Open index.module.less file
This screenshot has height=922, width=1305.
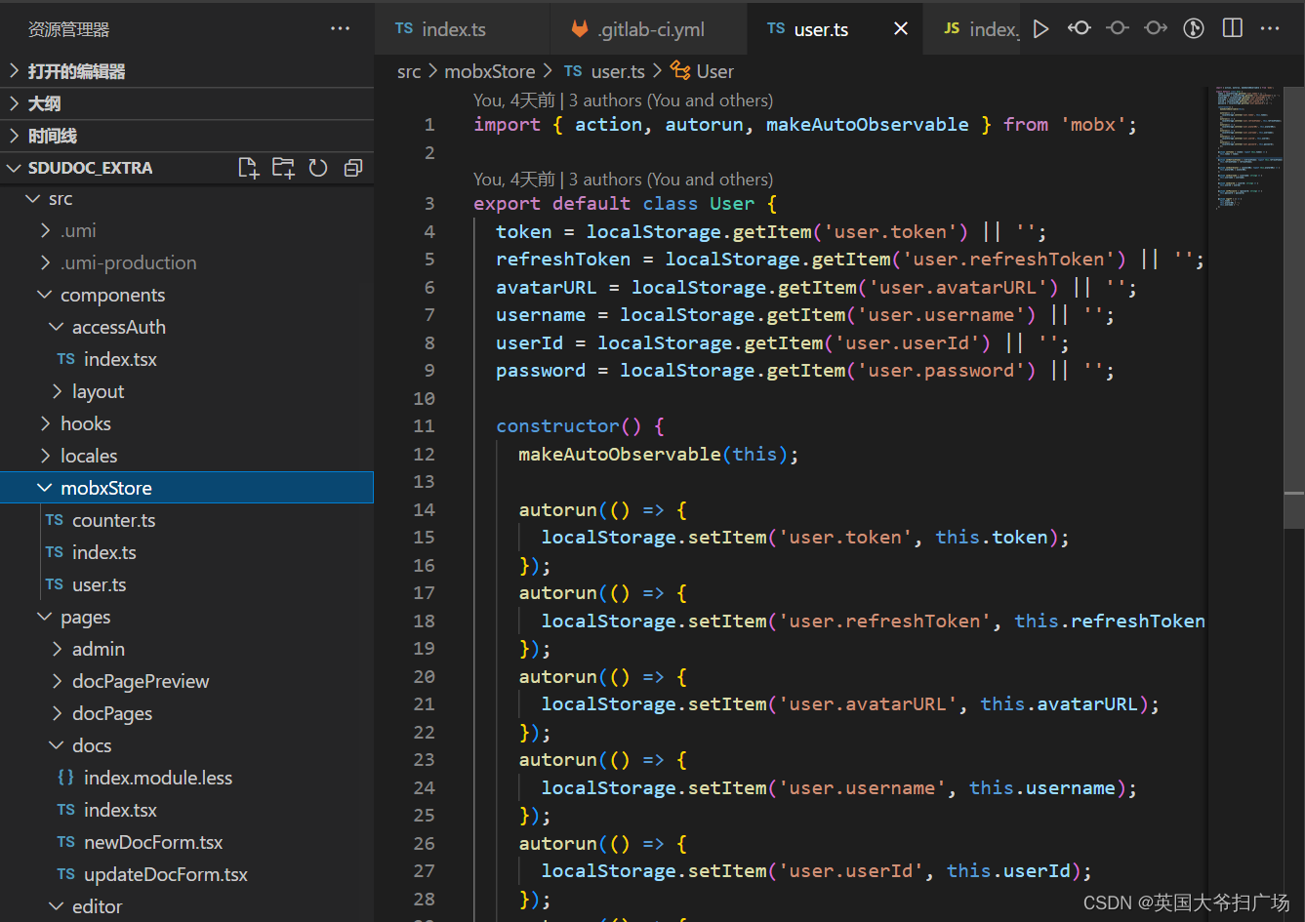[186, 778]
